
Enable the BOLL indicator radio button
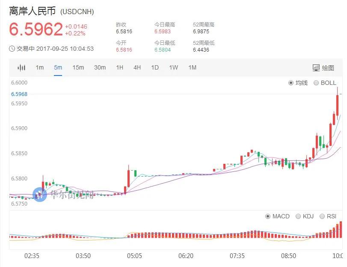pyautogui.click(x=316, y=83)
